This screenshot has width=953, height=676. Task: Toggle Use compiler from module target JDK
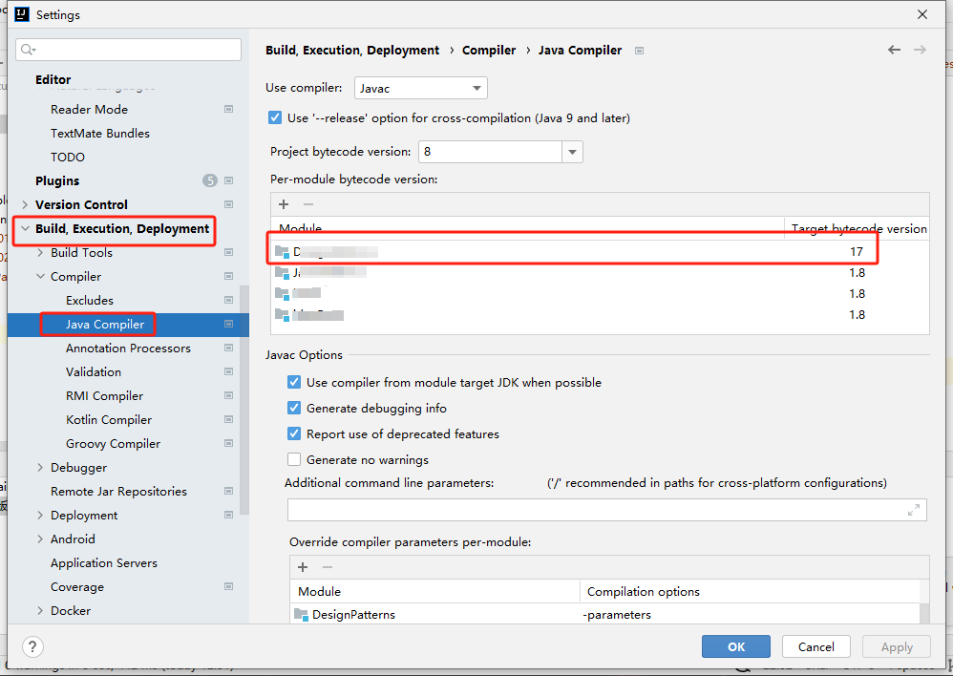point(294,382)
